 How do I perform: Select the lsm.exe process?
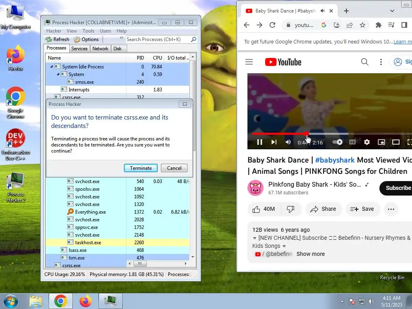117,257
